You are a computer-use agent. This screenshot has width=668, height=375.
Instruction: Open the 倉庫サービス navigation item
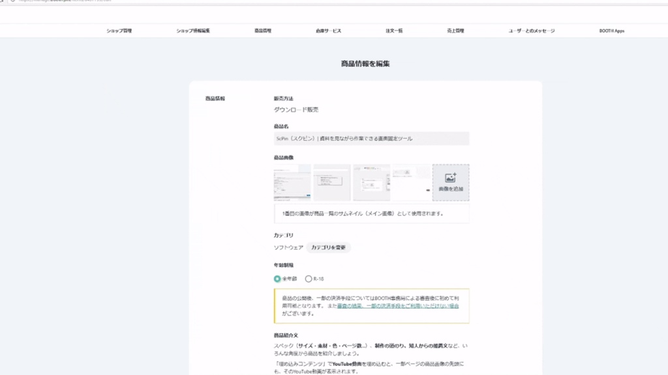[x=329, y=31]
